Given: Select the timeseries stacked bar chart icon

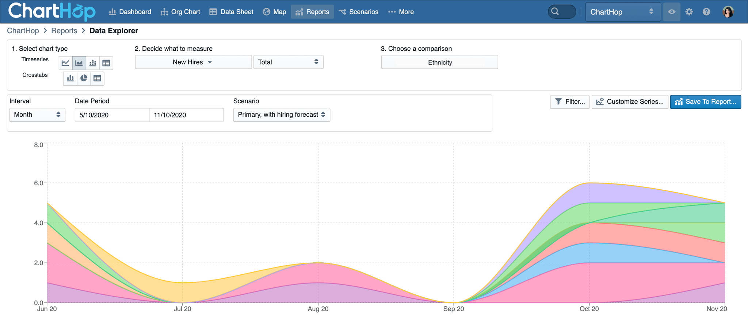Looking at the screenshot, I should pos(93,63).
